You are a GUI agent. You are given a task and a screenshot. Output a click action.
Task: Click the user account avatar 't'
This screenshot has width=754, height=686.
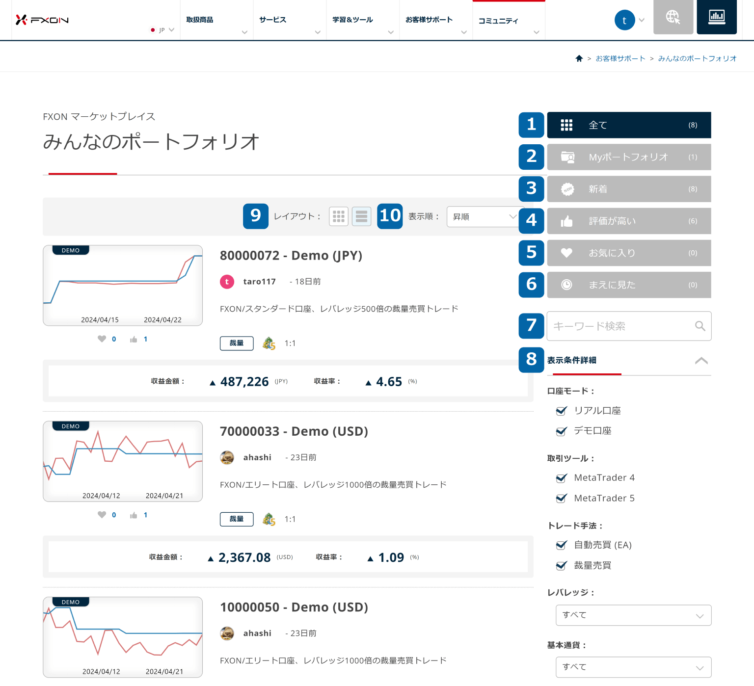click(x=624, y=20)
